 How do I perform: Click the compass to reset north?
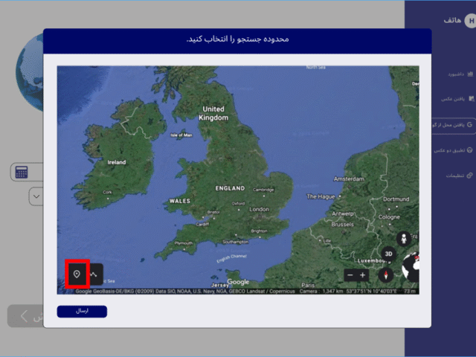(x=385, y=274)
